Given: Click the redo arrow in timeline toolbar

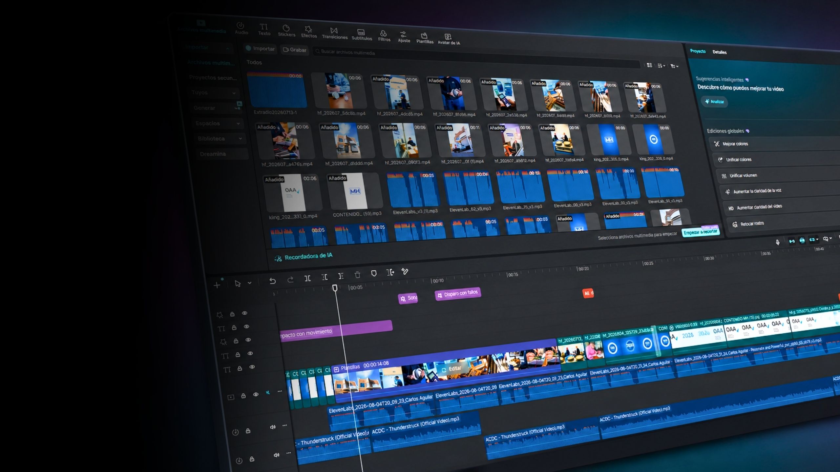Looking at the screenshot, I should click(290, 280).
